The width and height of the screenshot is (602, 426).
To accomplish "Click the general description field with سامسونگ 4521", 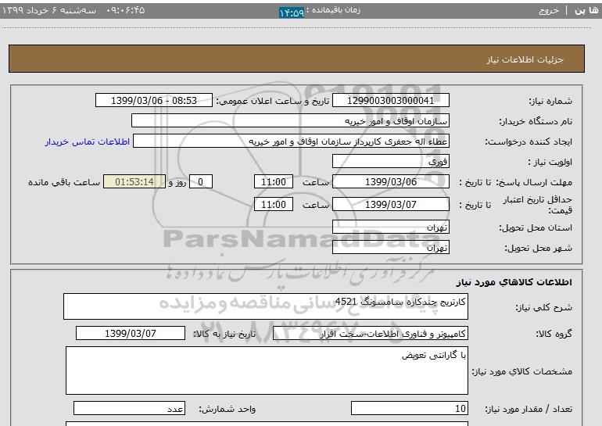I will [x=266, y=306].
